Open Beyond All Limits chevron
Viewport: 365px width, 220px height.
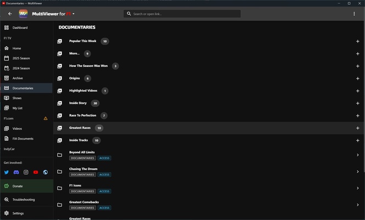pos(357,155)
